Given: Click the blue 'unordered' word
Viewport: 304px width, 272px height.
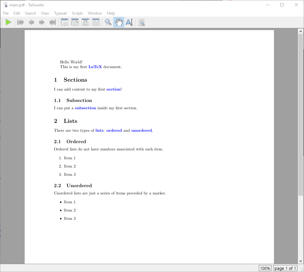Looking at the screenshot, I should click(141, 130).
